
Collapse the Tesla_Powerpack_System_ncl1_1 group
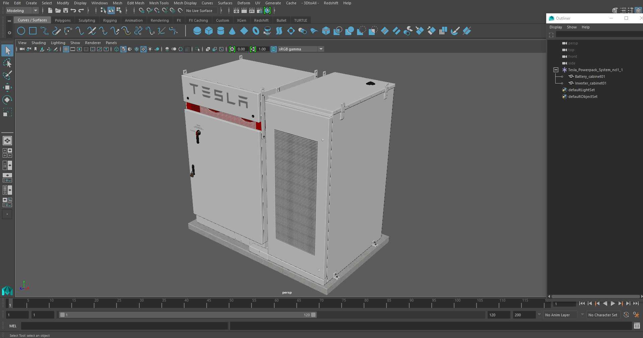point(556,70)
